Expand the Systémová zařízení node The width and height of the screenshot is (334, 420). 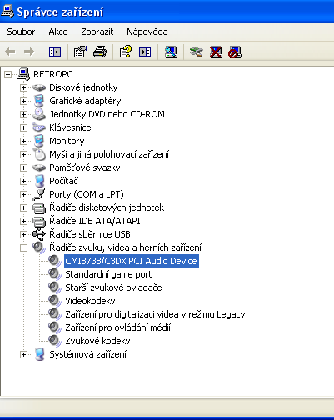tap(23, 354)
